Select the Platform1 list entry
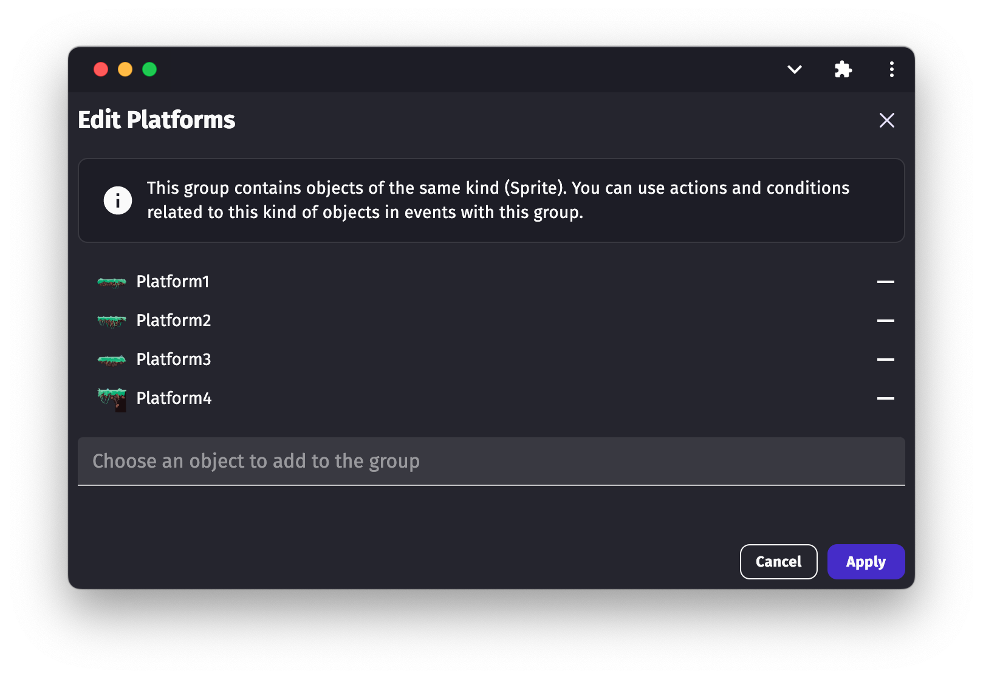 (x=173, y=282)
